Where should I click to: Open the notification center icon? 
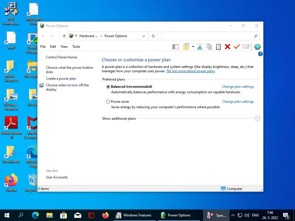point(286,216)
